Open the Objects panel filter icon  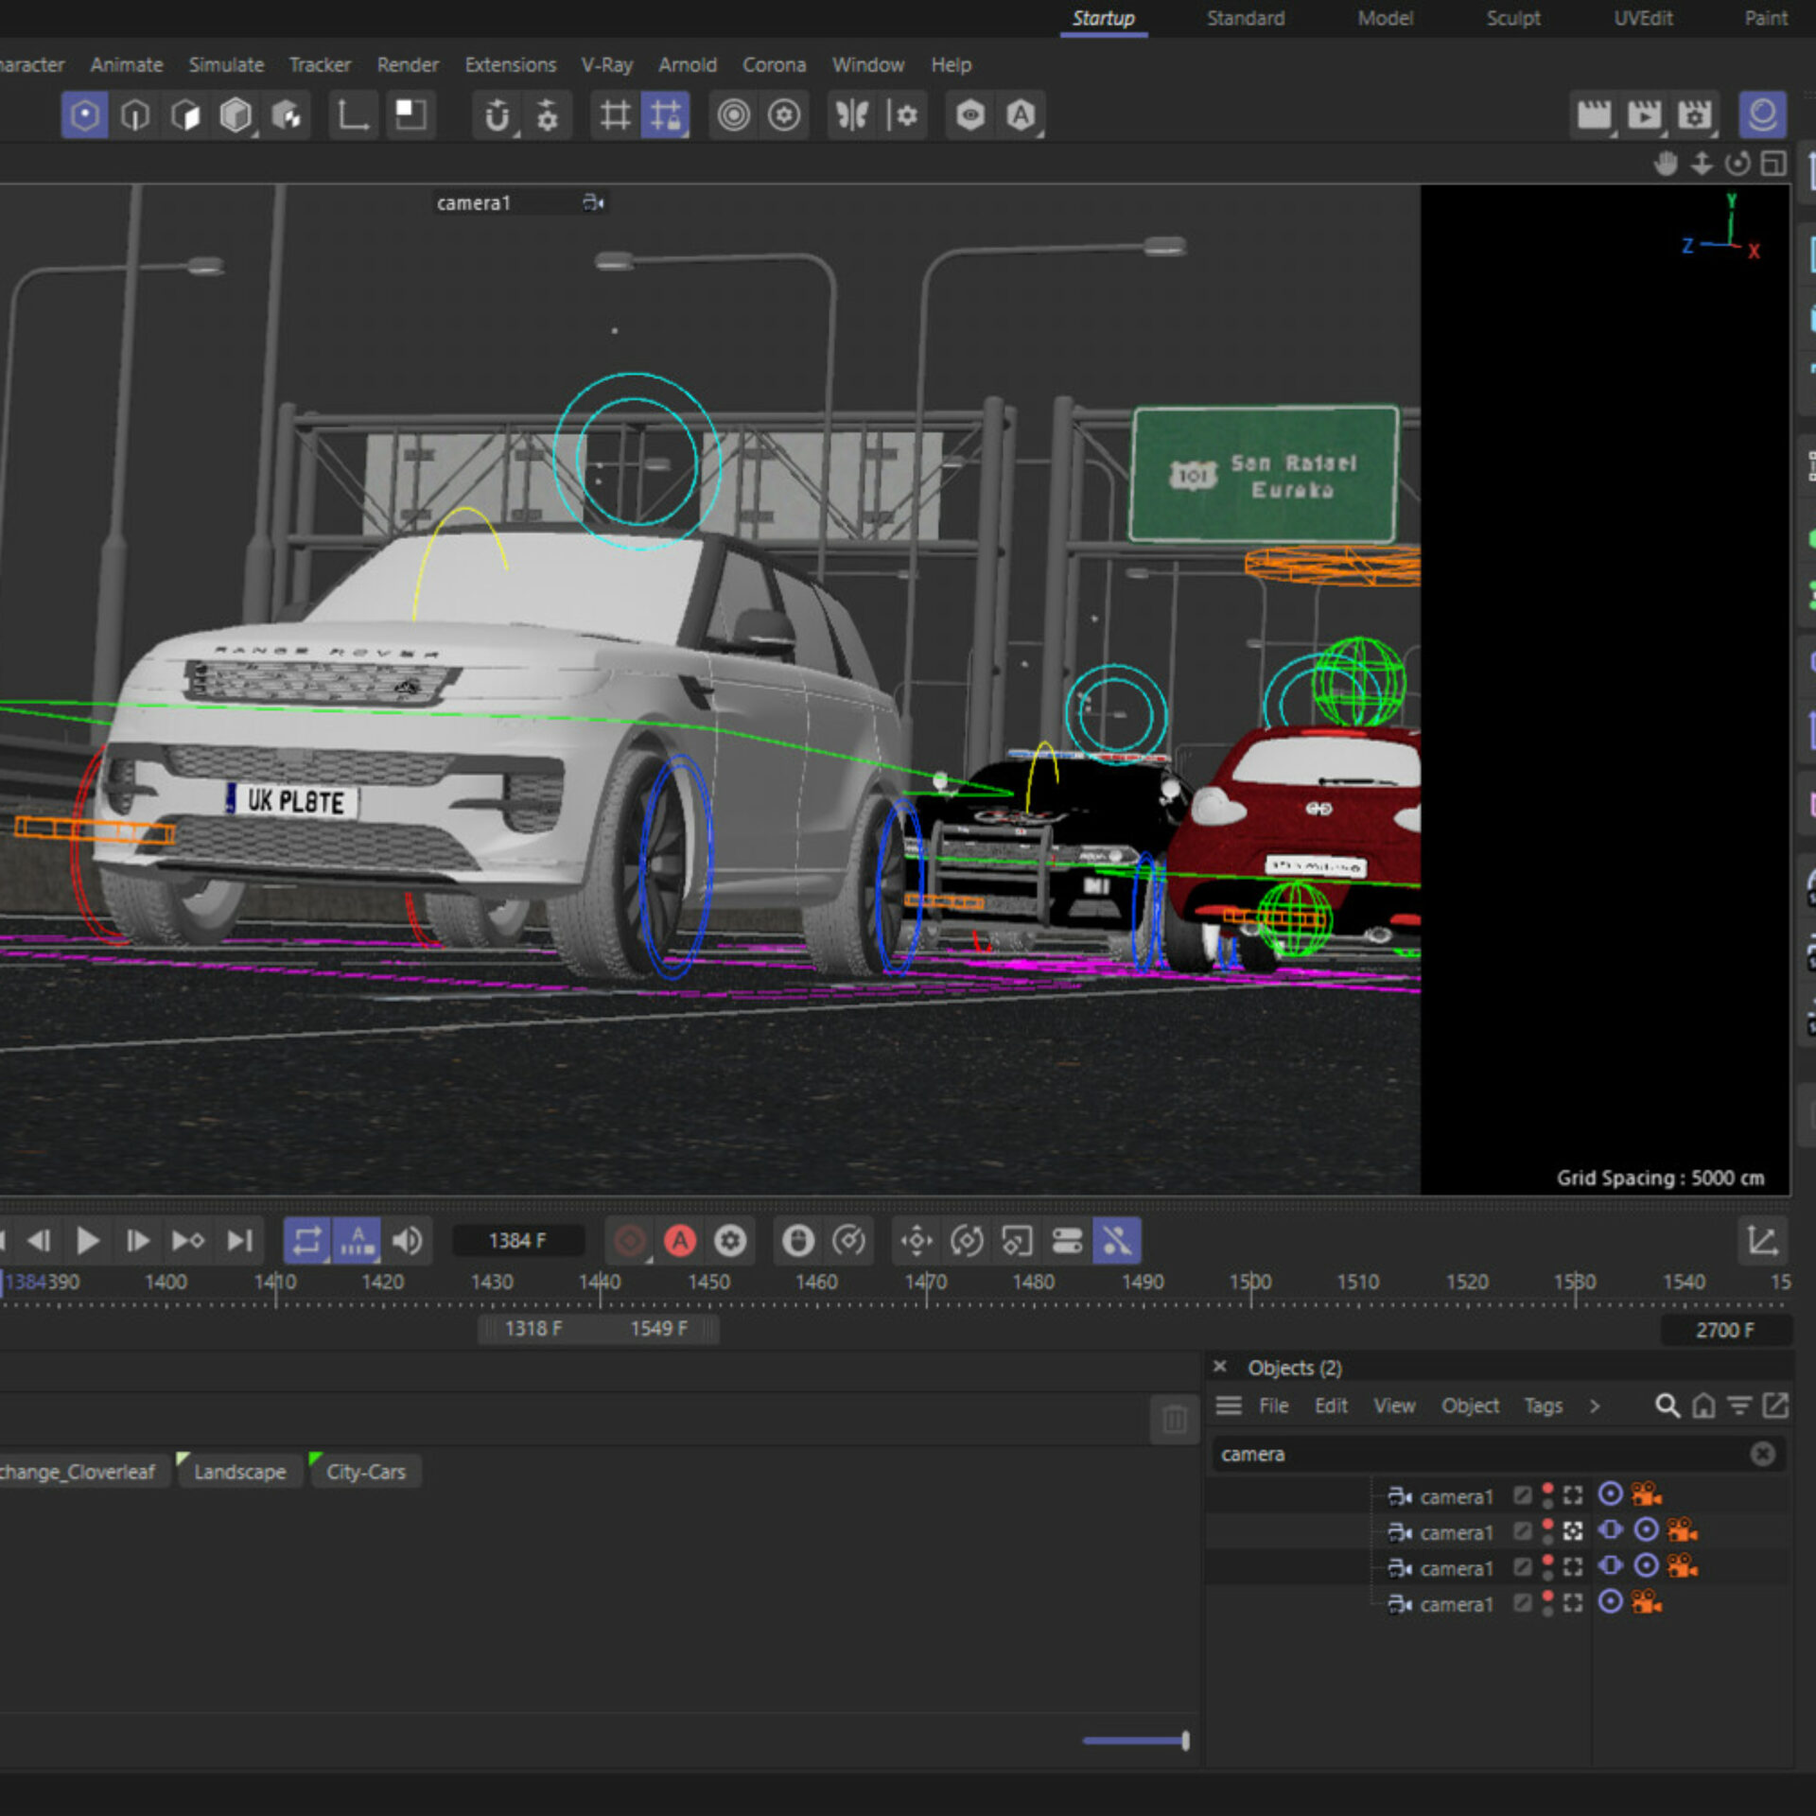pos(1739,1406)
